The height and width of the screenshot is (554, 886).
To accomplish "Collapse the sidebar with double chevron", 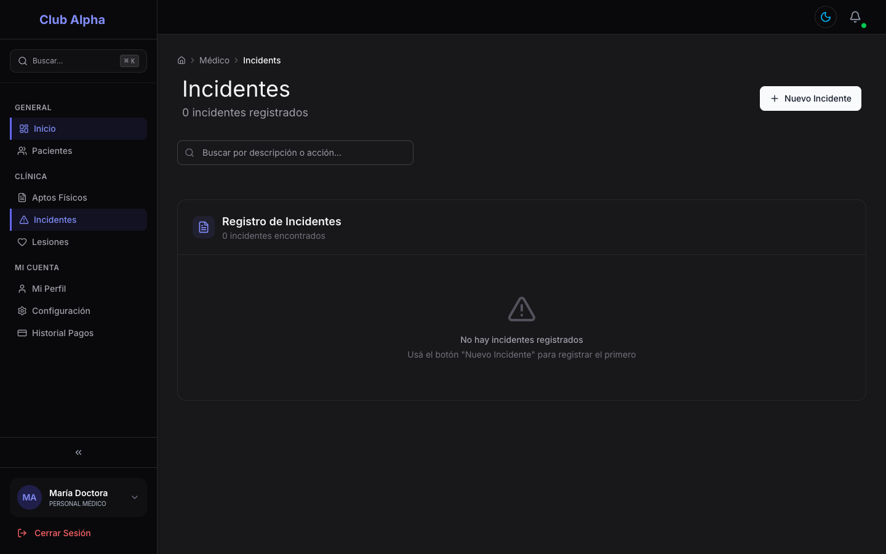I will click(78, 452).
